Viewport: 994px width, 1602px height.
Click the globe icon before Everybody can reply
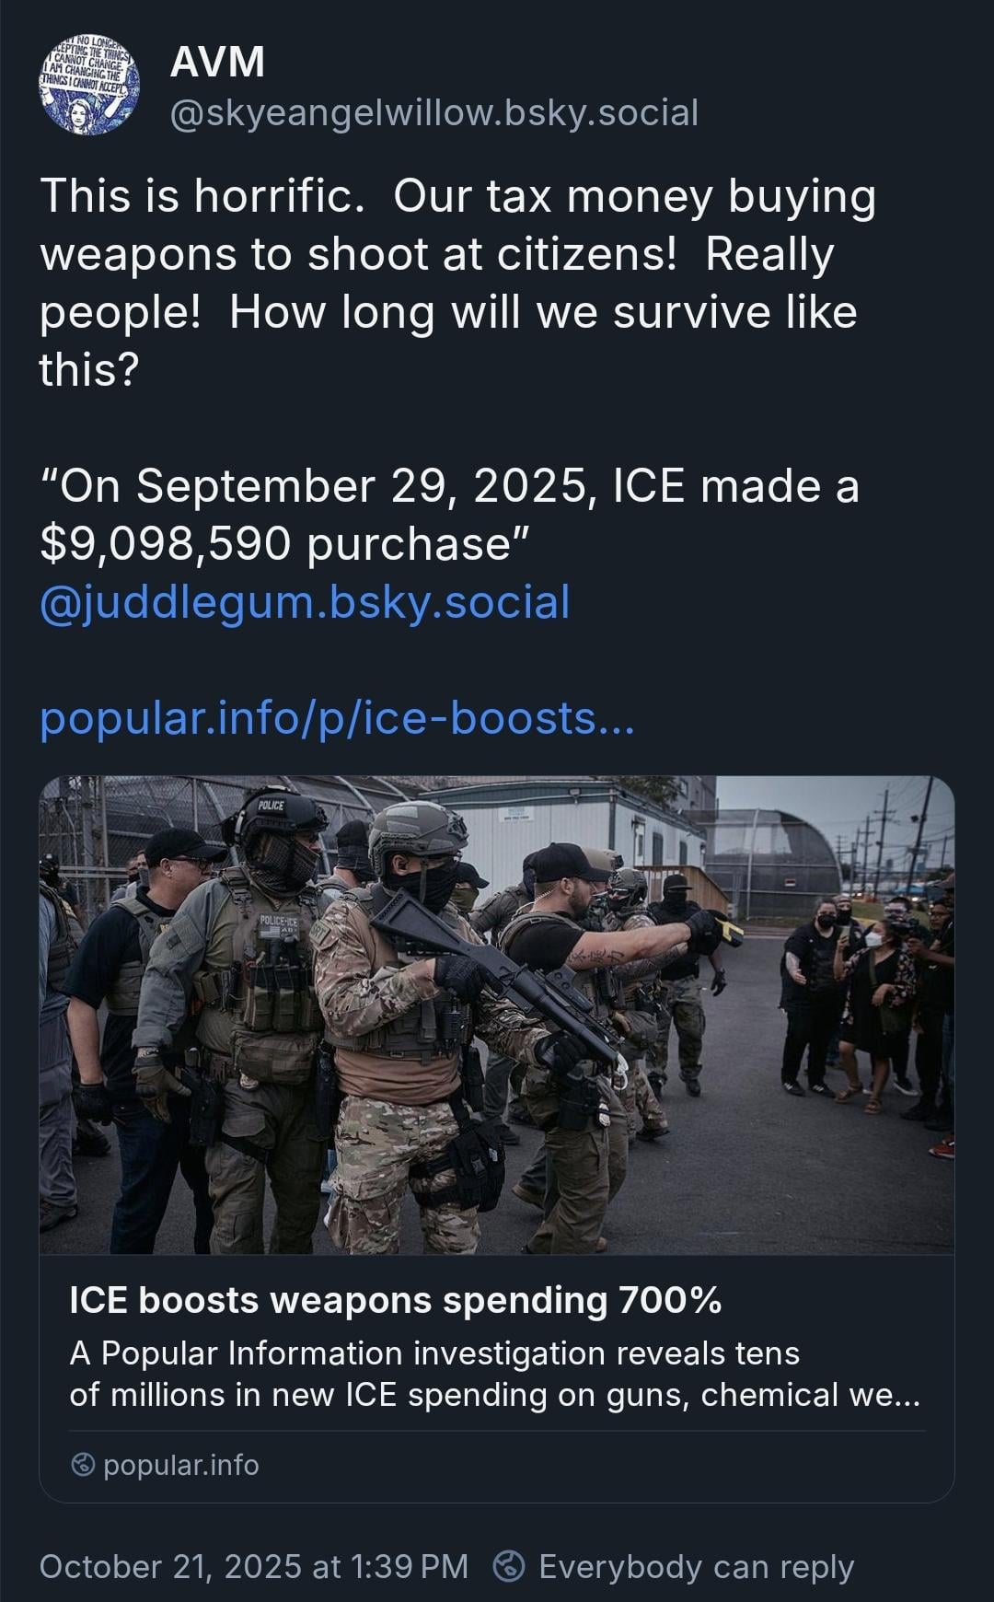pos(510,1566)
